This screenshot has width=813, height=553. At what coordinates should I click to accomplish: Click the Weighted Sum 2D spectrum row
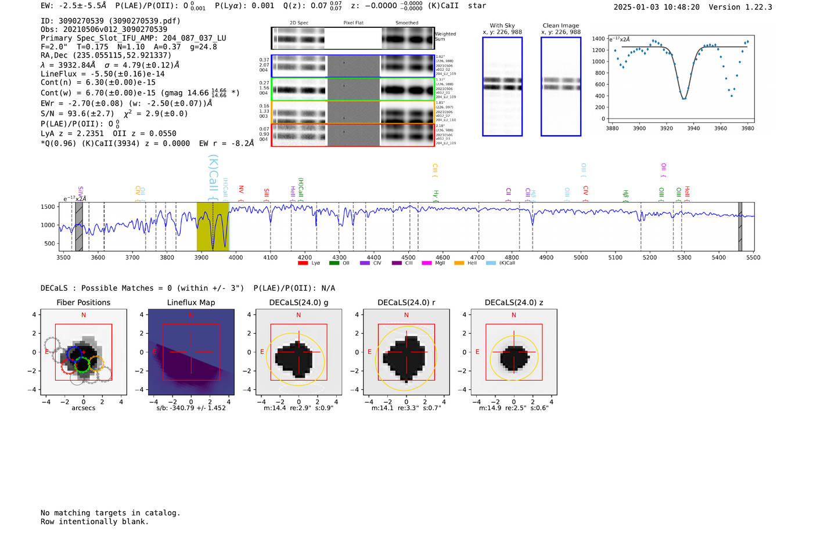coord(352,38)
